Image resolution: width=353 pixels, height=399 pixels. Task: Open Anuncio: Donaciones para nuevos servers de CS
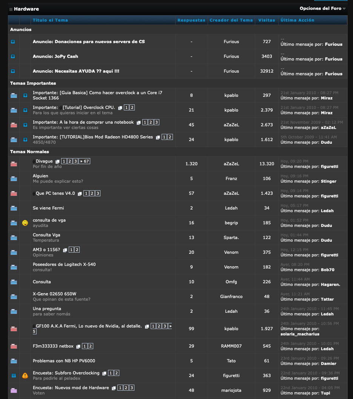(89, 42)
